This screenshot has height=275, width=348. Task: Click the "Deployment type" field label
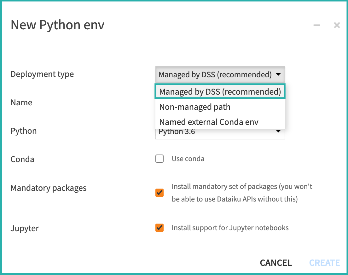tap(42, 74)
